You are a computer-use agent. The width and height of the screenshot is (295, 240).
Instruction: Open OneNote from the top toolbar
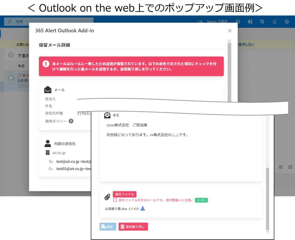250,22
